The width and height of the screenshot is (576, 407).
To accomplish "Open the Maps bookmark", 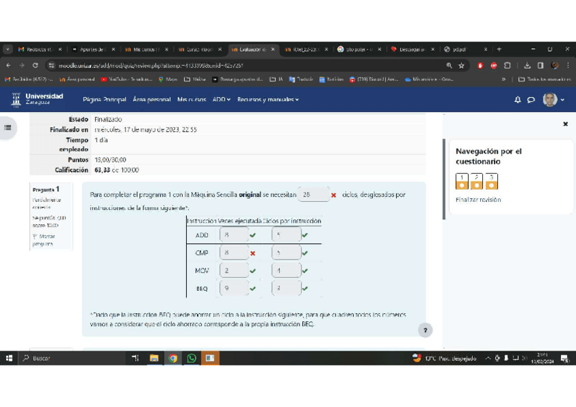I will point(168,79).
